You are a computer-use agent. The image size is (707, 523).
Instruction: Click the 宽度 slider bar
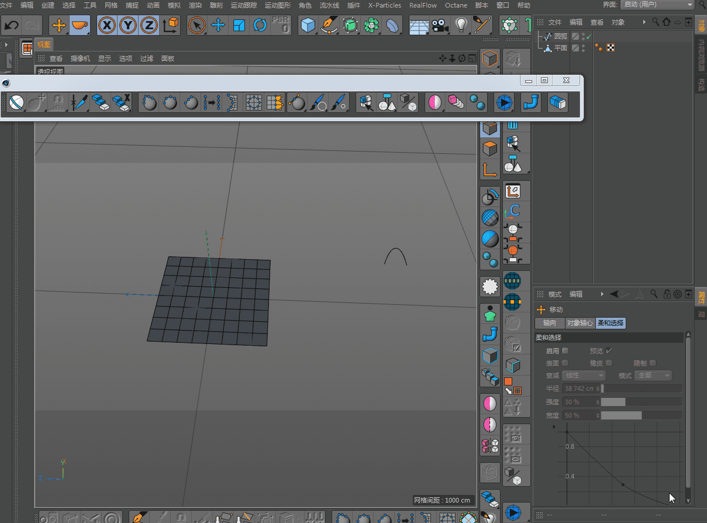[641, 415]
